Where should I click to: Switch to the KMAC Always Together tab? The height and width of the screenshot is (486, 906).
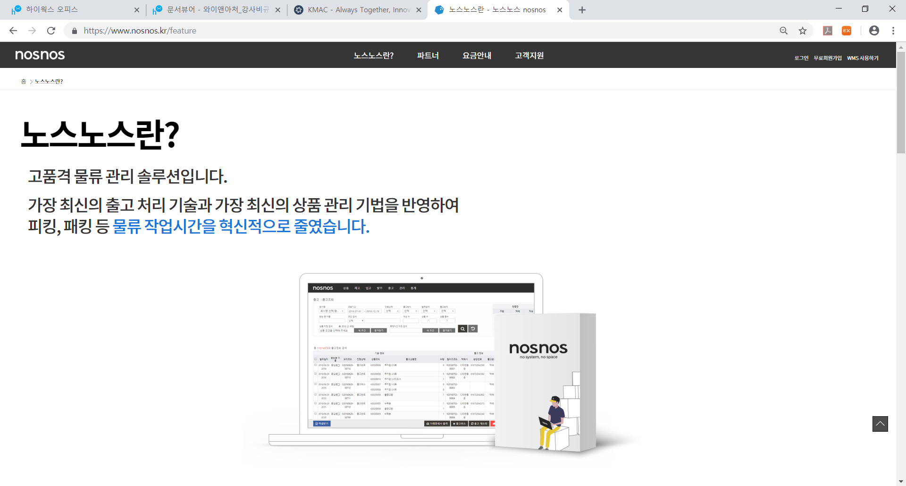[x=358, y=10]
